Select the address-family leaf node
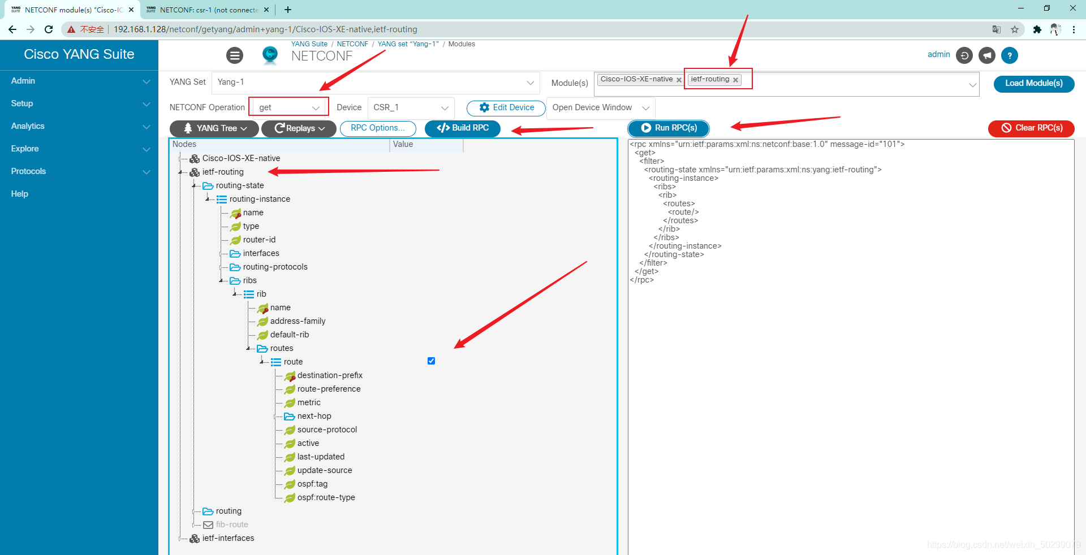 [x=298, y=322]
